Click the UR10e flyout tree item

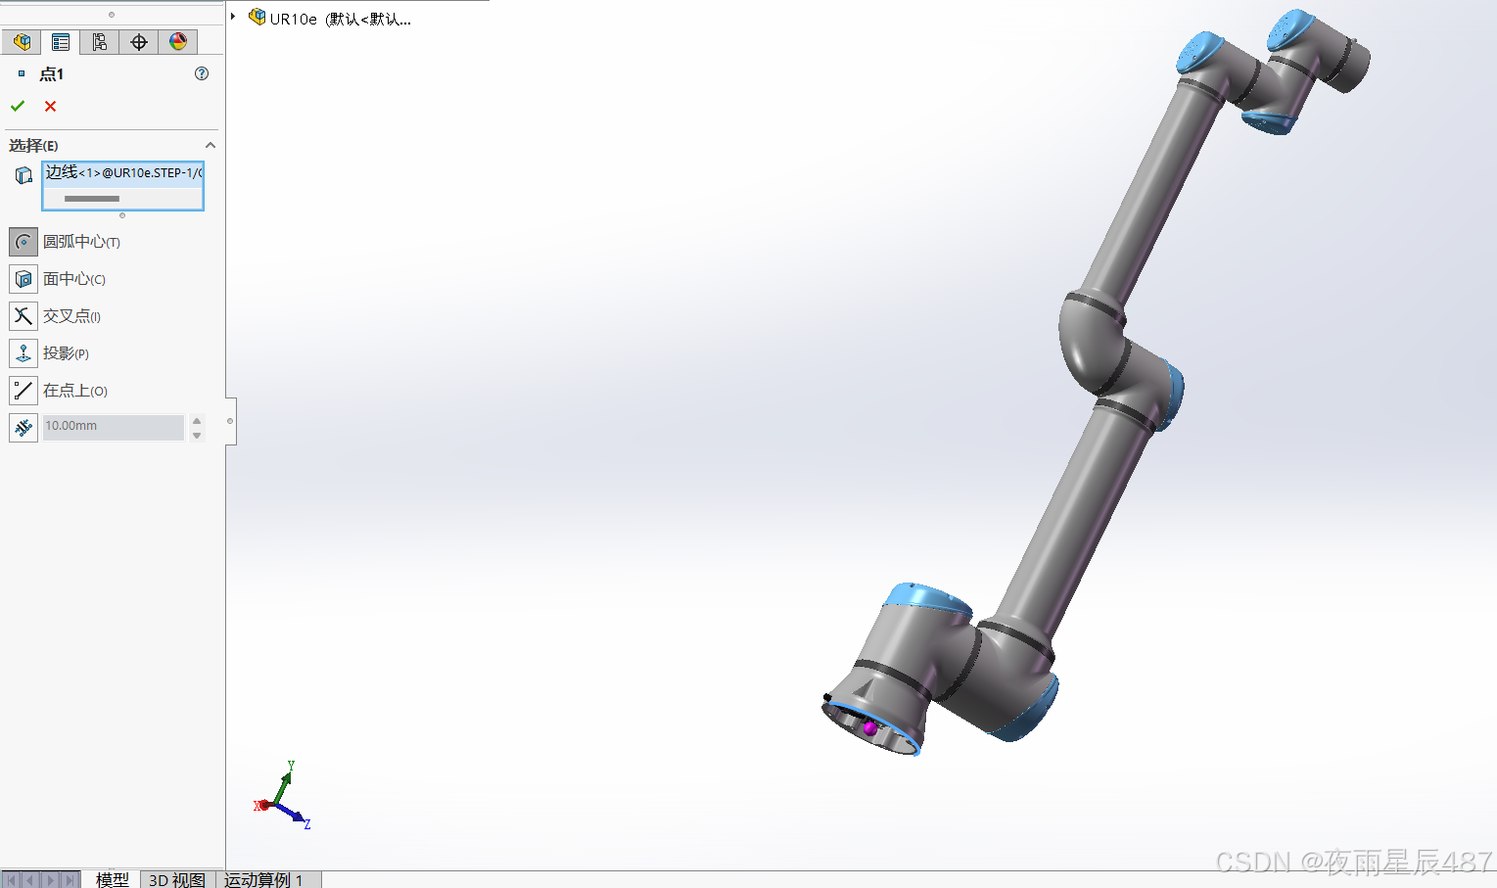click(331, 19)
